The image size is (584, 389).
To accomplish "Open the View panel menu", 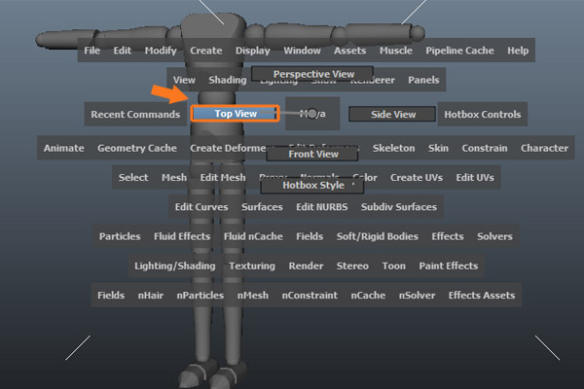I will pyautogui.click(x=184, y=80).
